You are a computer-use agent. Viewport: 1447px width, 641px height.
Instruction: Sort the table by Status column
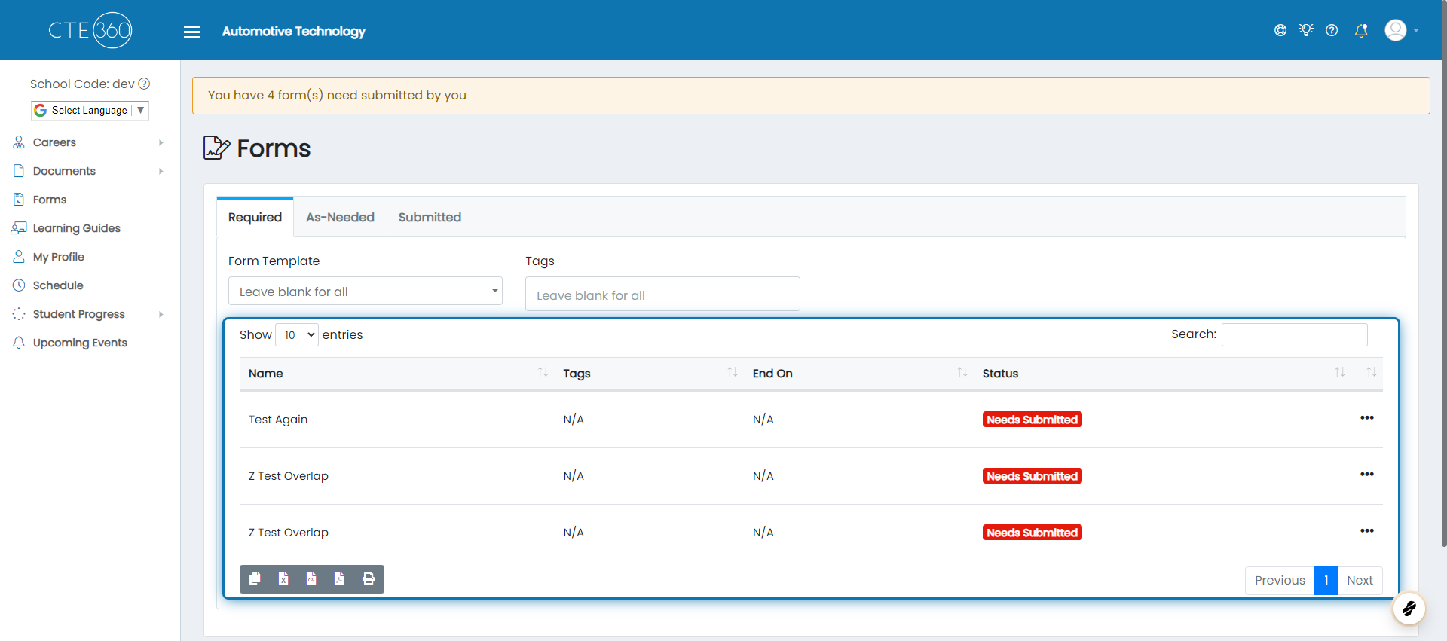pyautogui.click(x=1162, y=373)
